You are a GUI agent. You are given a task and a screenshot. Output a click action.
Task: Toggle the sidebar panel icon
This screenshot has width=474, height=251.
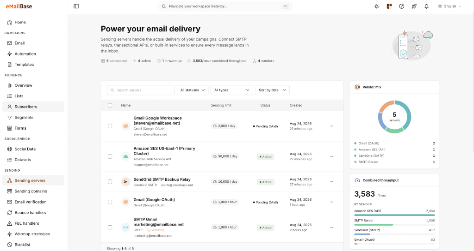(76, 6)
